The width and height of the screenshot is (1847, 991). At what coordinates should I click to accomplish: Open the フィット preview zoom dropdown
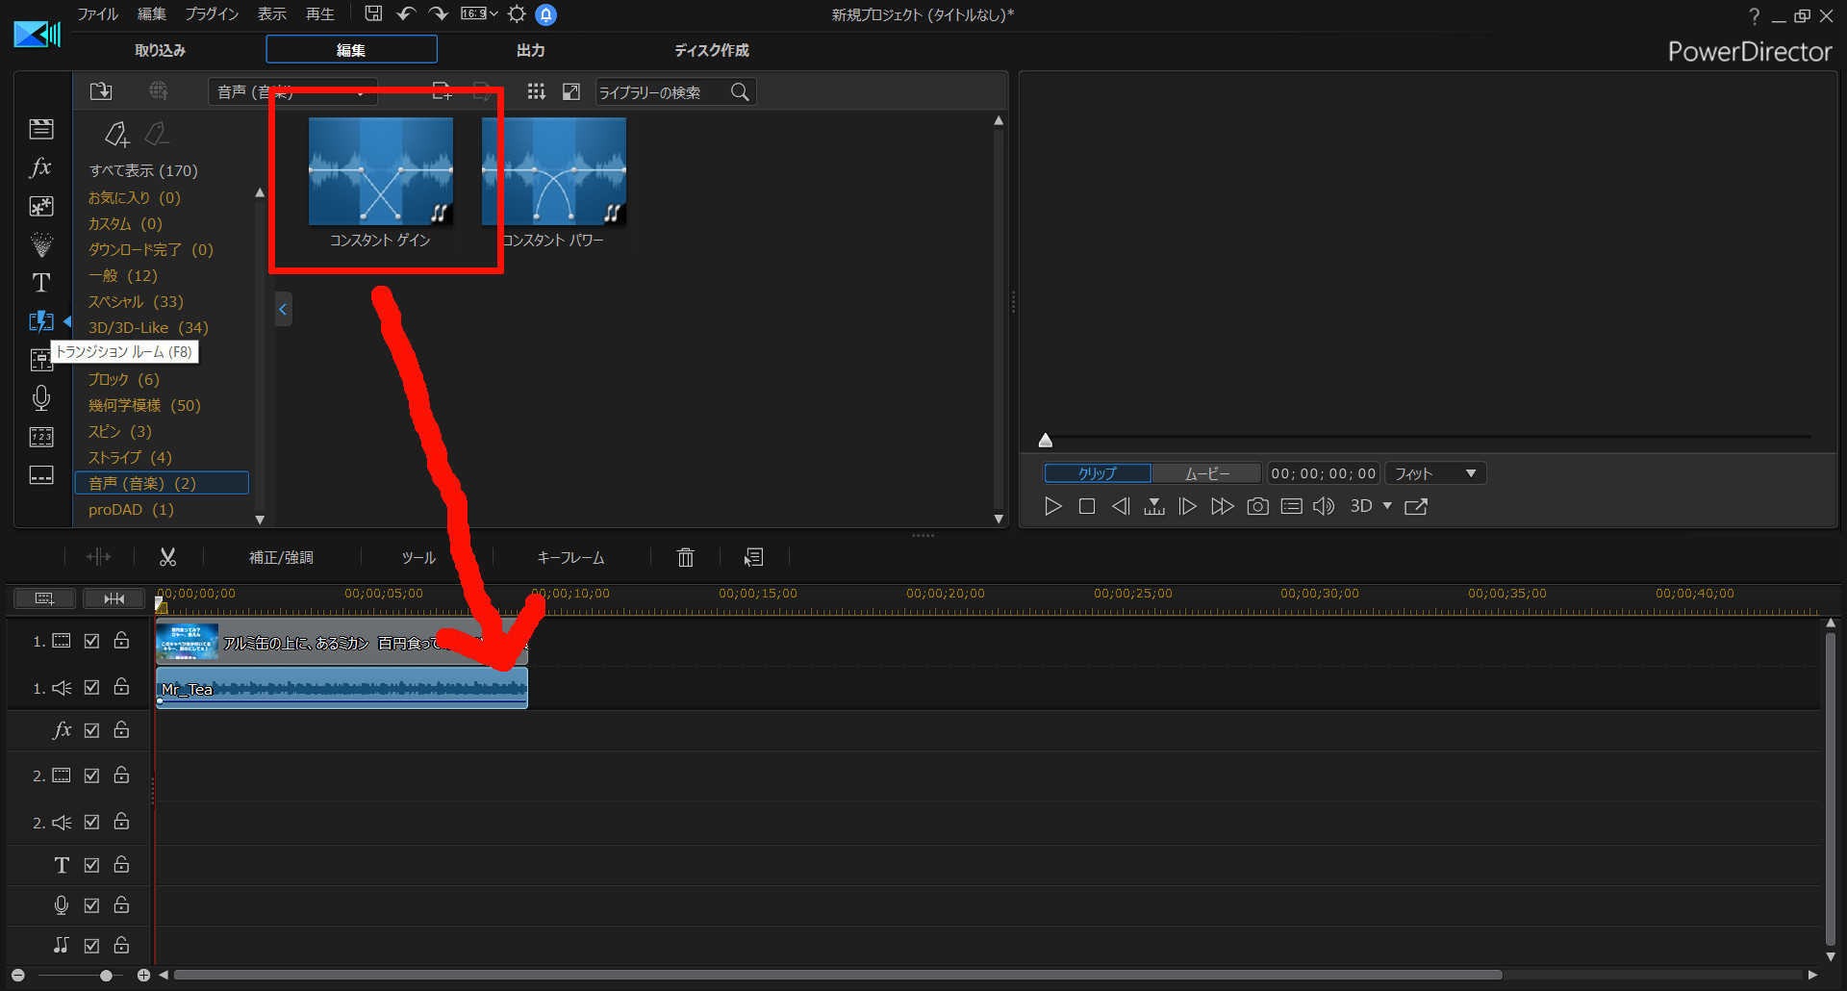1434,473
